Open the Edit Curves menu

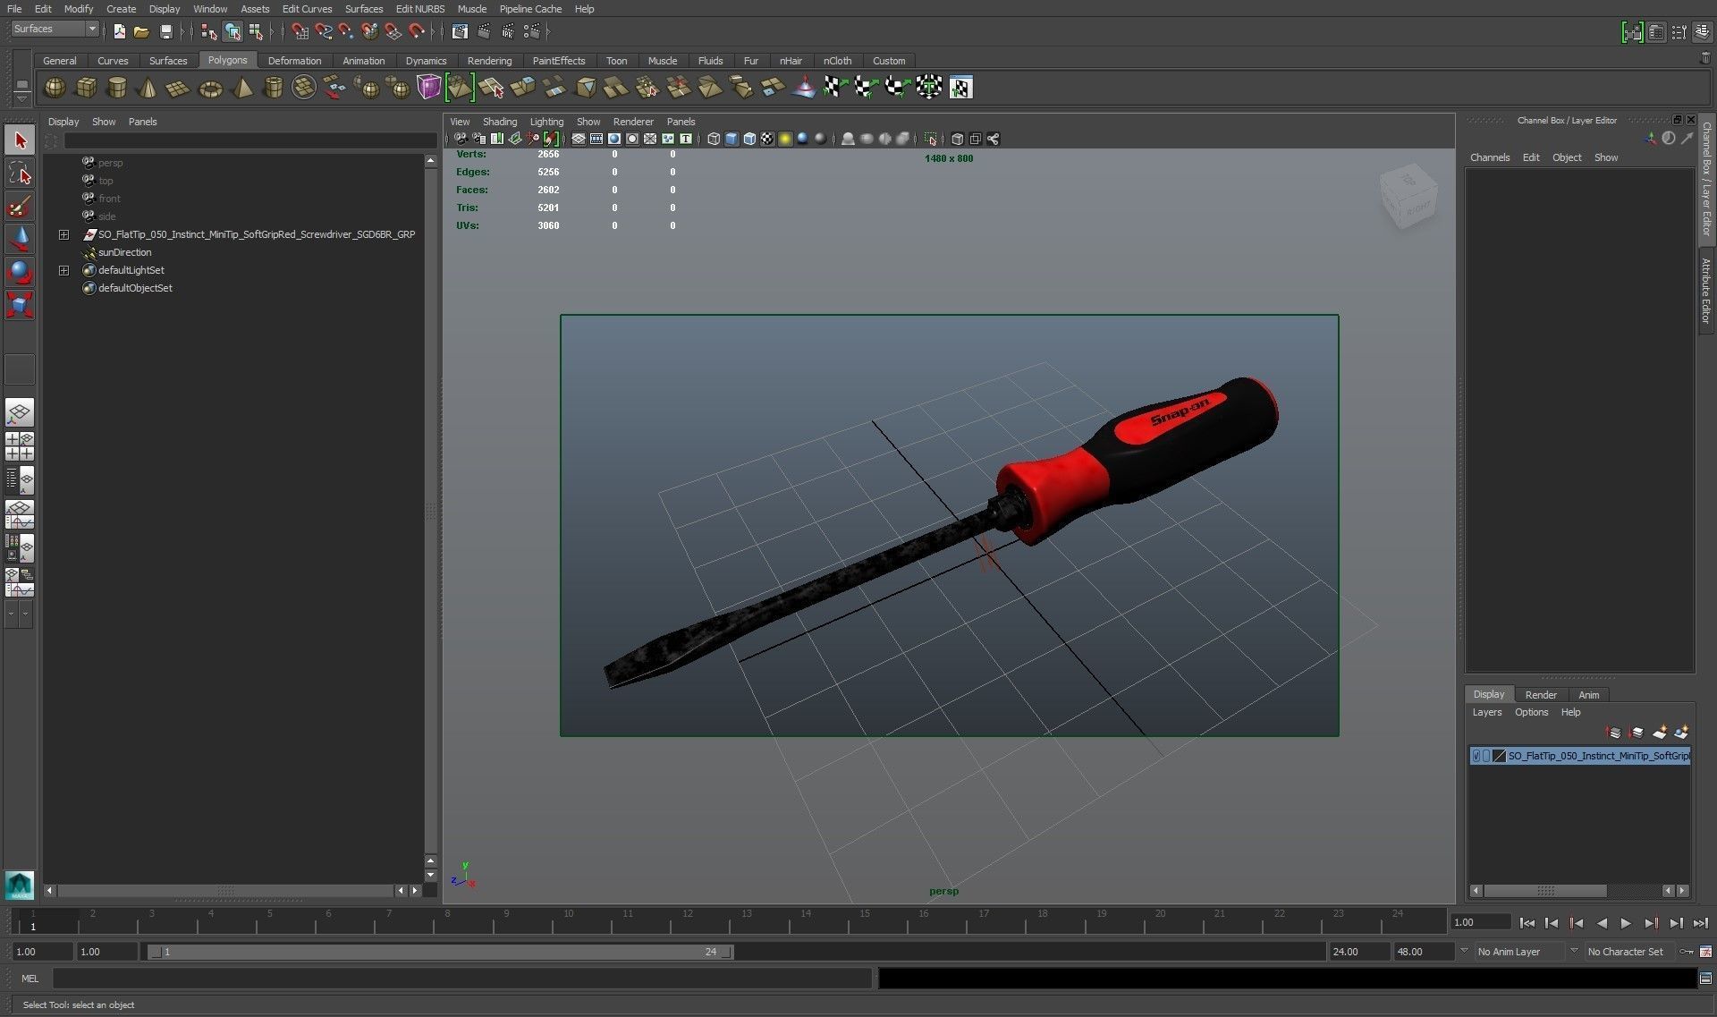307,9
